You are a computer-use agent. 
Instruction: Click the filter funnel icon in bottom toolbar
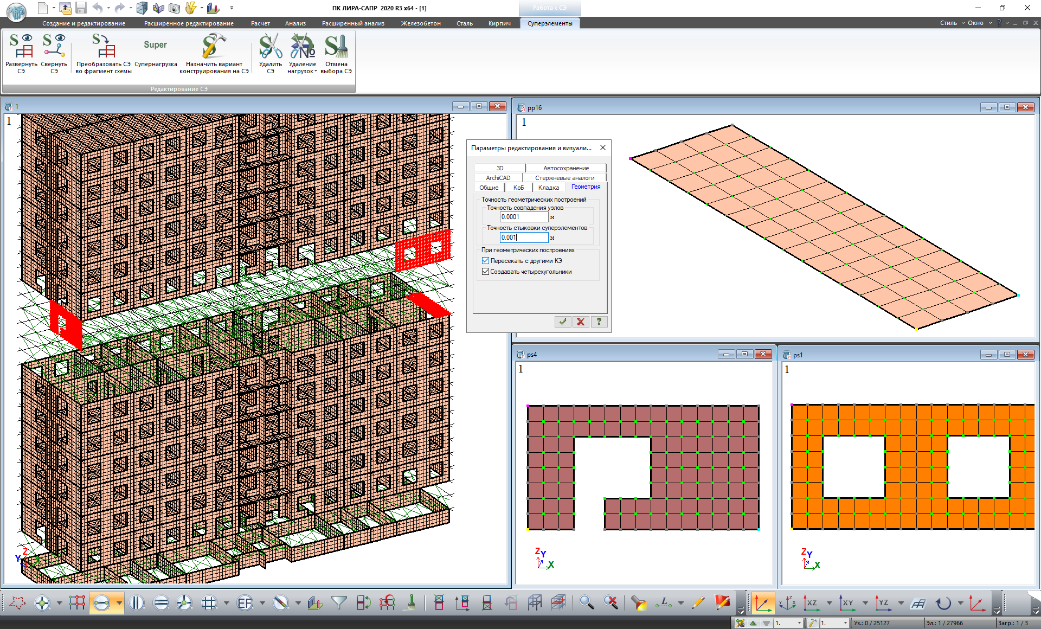(x=339, y=602)
